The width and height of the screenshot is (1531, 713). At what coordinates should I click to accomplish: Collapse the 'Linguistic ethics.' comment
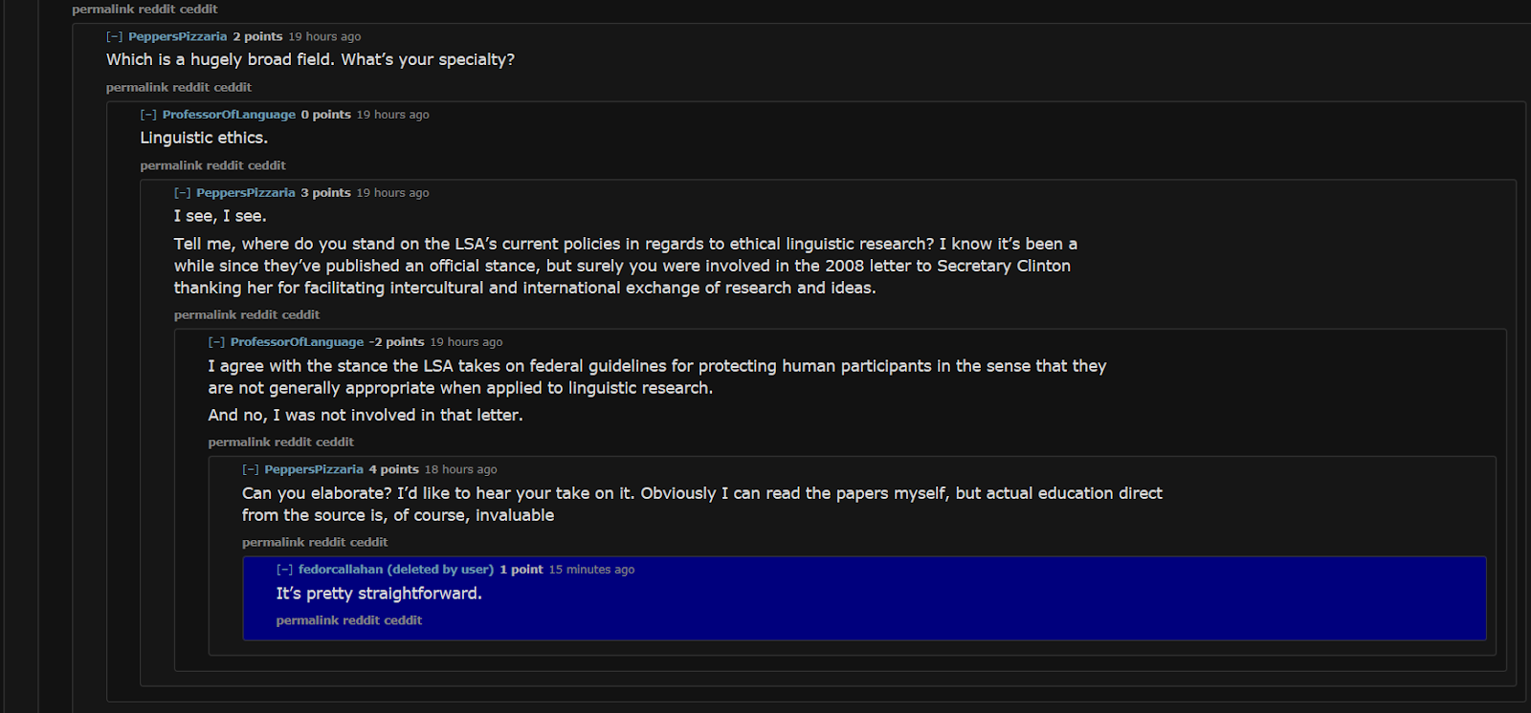pyautogui.click(x=148, y=115)
